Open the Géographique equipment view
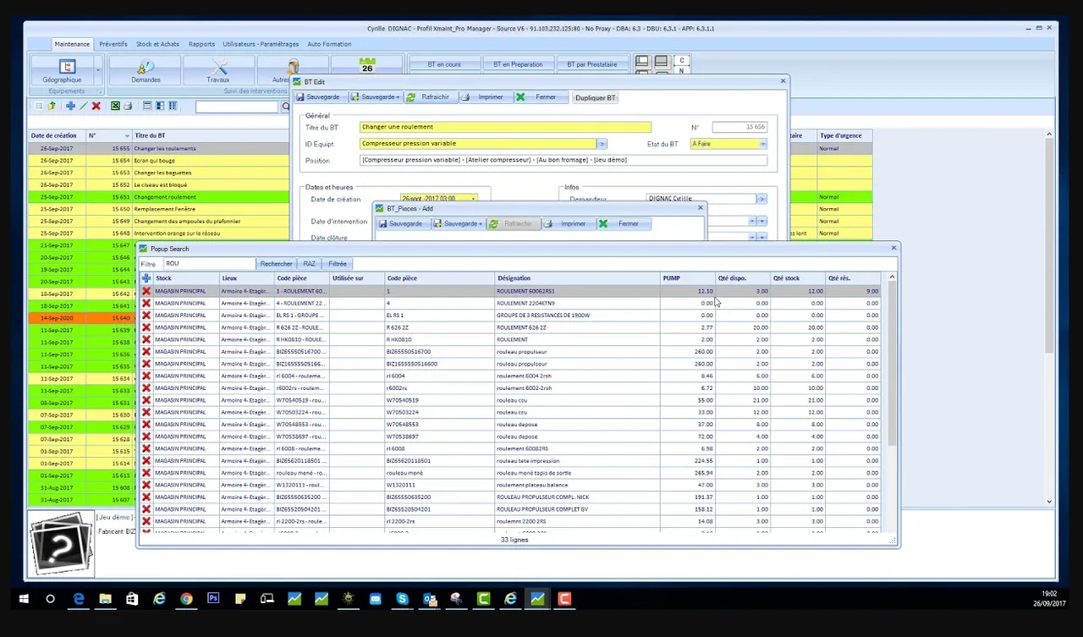 [62, 70]
